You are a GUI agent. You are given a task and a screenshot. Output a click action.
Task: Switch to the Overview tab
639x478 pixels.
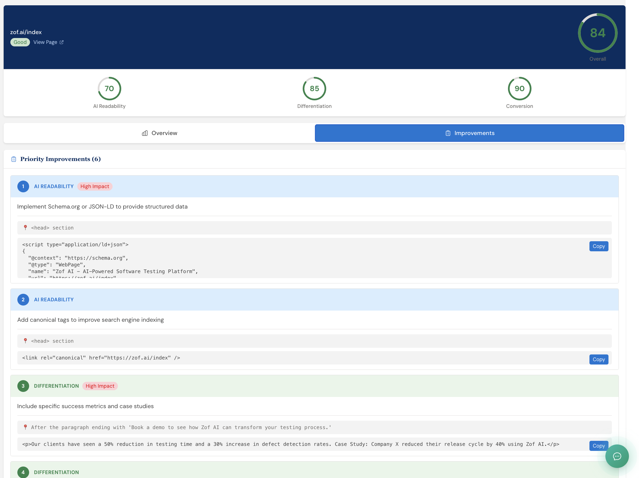[x=159, y=133]
